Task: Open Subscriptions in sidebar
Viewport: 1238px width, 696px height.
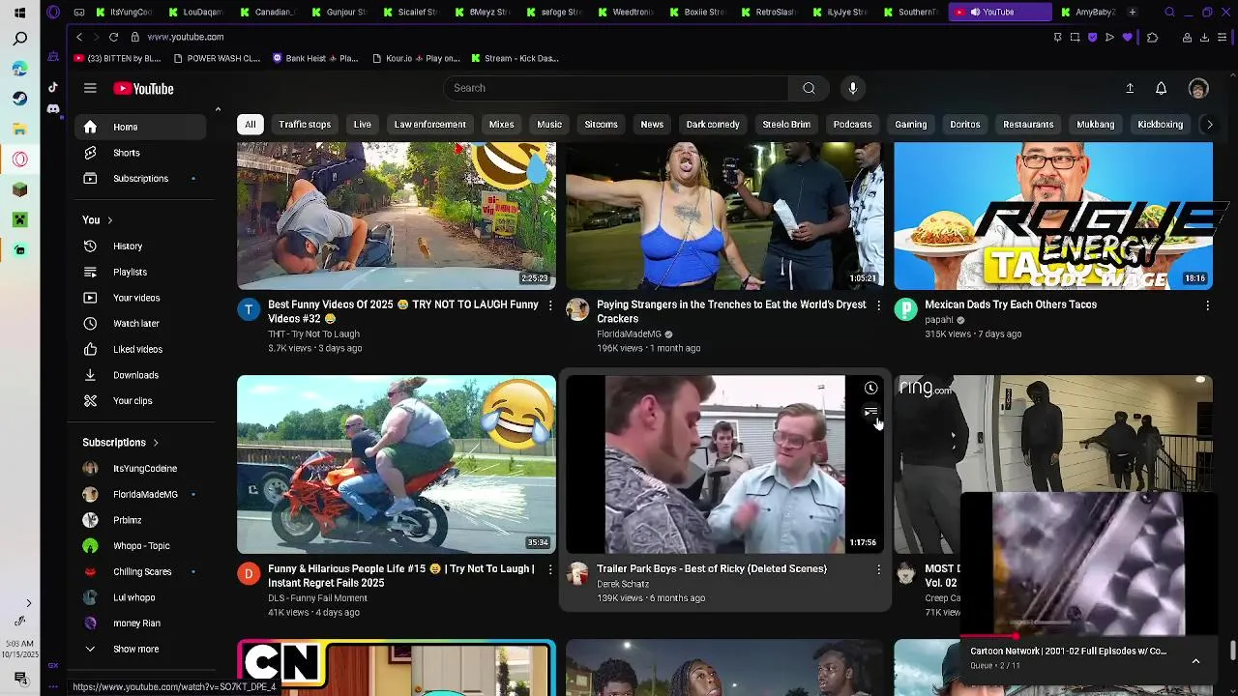Action: [x=140, y=179]
